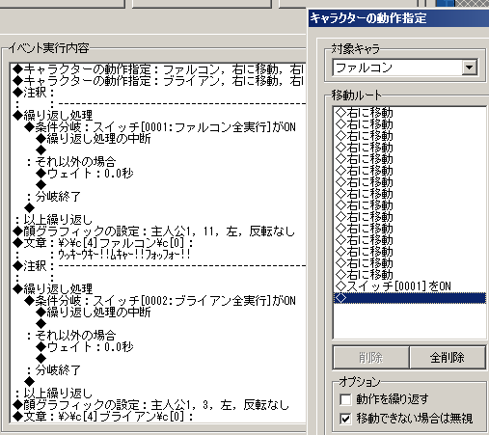Click the 全削除 button
This screenshot has height=435, width=489.
tap(448, 358)
